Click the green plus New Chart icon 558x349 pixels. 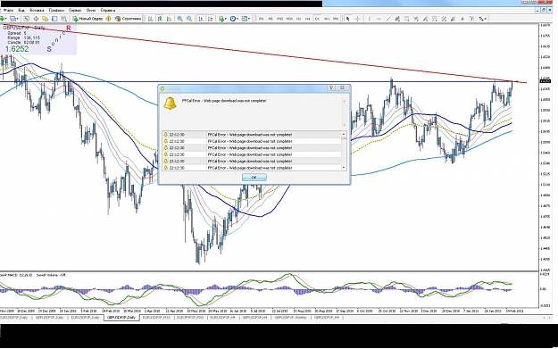(2, 19)
